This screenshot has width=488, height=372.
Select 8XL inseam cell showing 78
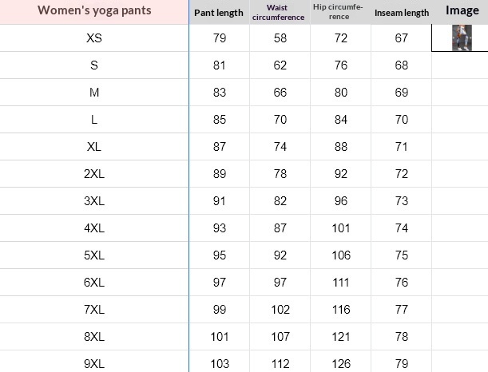click(401, 337)
